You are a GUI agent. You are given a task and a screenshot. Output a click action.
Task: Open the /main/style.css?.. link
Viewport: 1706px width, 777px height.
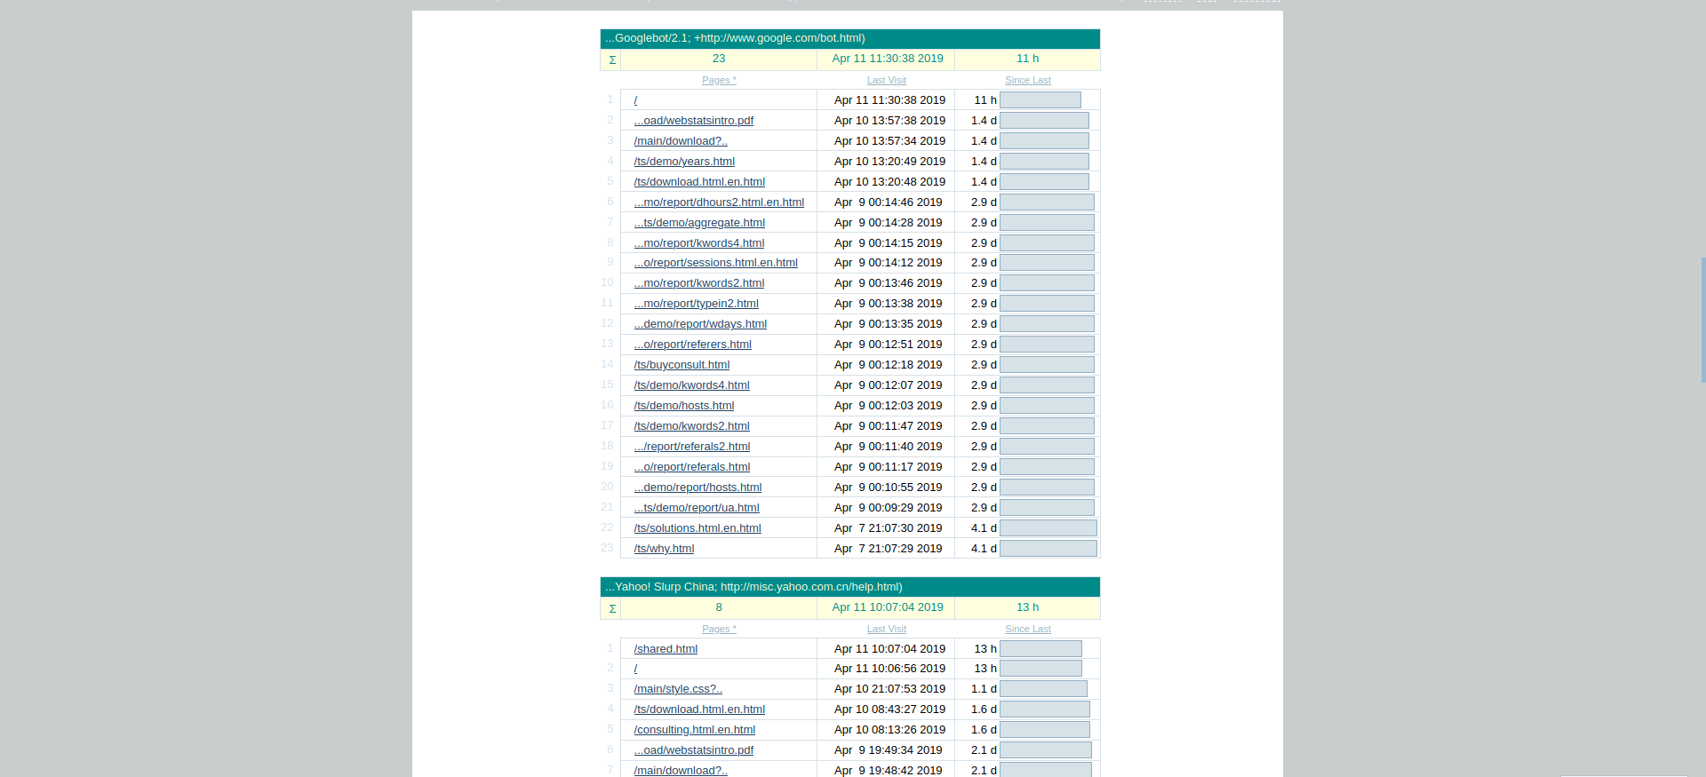678,689
